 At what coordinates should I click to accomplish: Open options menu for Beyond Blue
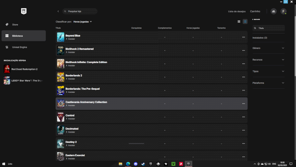243,37
